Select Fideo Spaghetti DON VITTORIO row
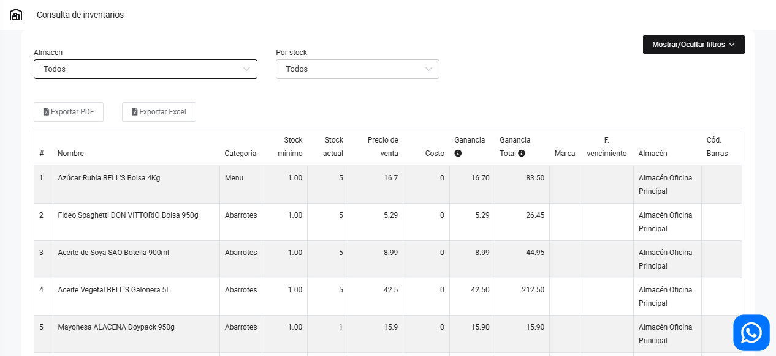Viewport: 776px width, 356px height. (127, 215)
